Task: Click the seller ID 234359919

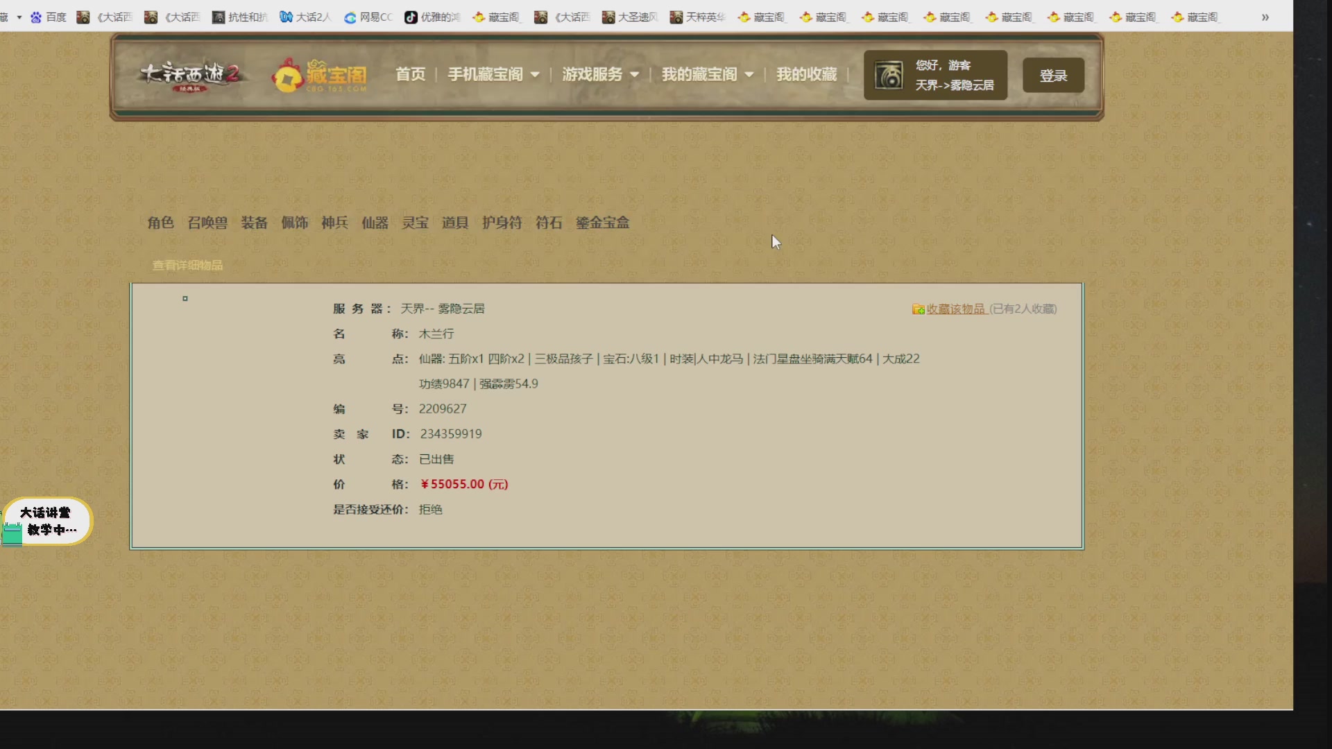Action: point(451,433)
